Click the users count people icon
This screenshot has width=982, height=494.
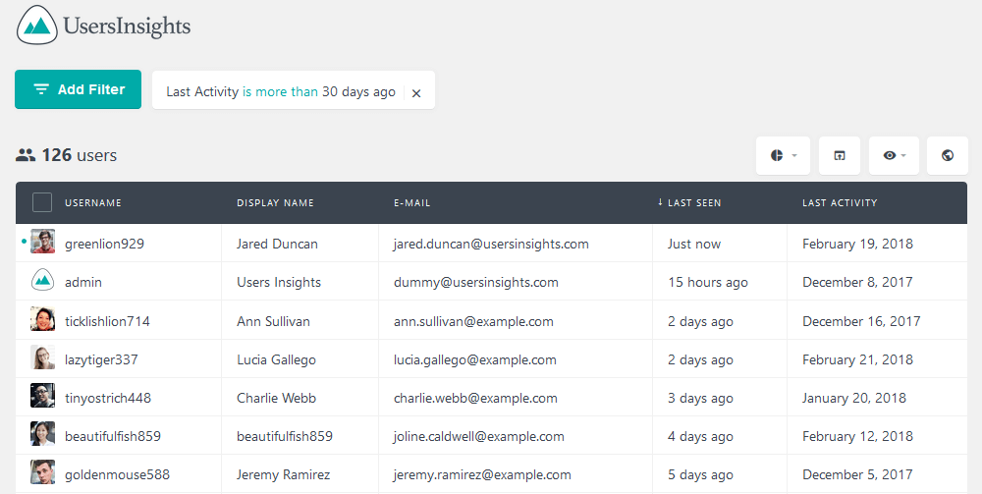tap(26, 155)
